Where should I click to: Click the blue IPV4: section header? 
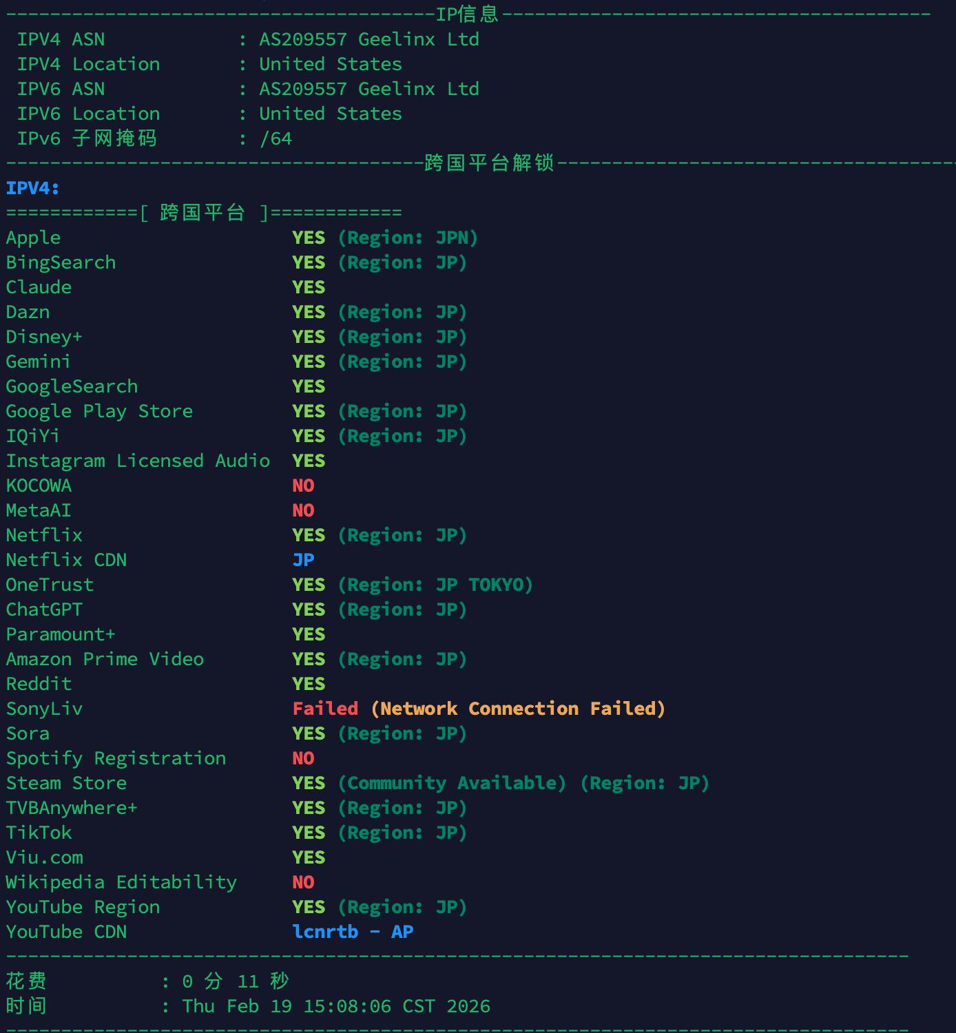click(32, 188)
